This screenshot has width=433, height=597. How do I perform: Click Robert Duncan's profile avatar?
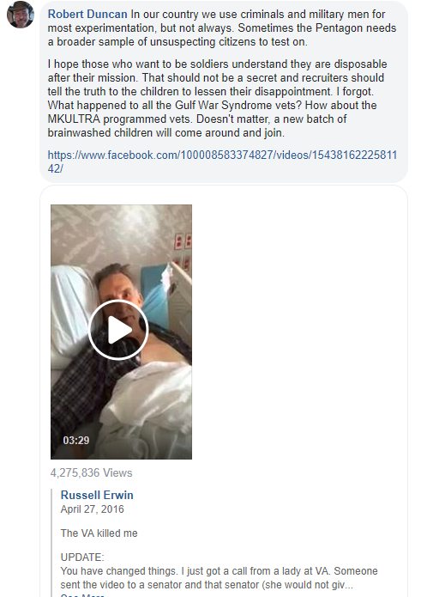point(21,15)
